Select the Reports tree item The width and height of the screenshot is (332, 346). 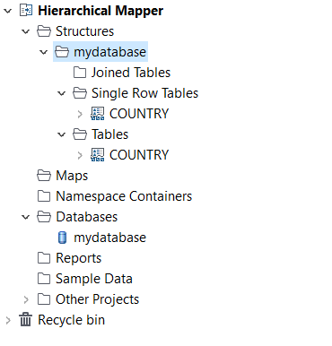coord(79,258)
